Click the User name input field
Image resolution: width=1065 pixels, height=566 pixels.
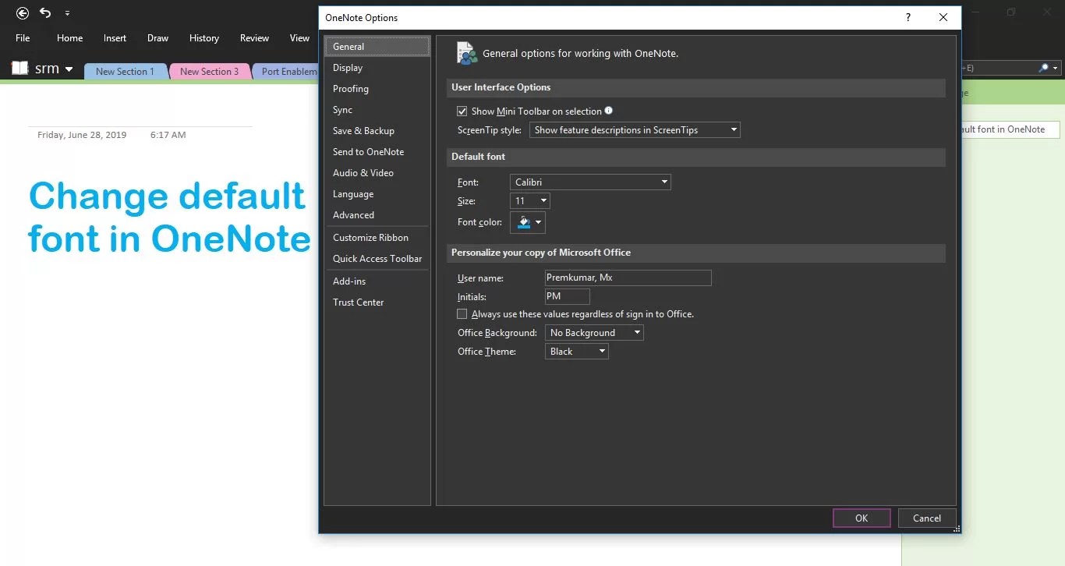628,278
